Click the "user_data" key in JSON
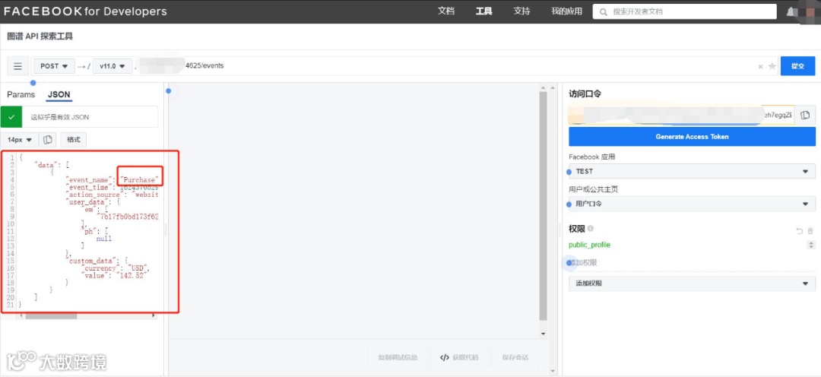Image resolution: width=821 pixels, height=377 pixels. pos(86,201)
